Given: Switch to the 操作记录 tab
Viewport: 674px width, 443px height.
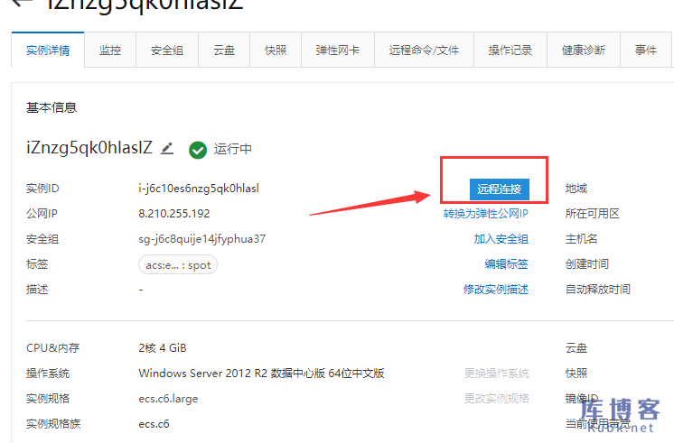Looking at the screenshot, I should pyautogui.click(x=510, y=50).
